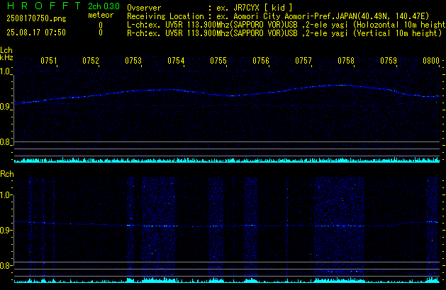
Task: Click the meteor counter label
Action: coord(101,15)
